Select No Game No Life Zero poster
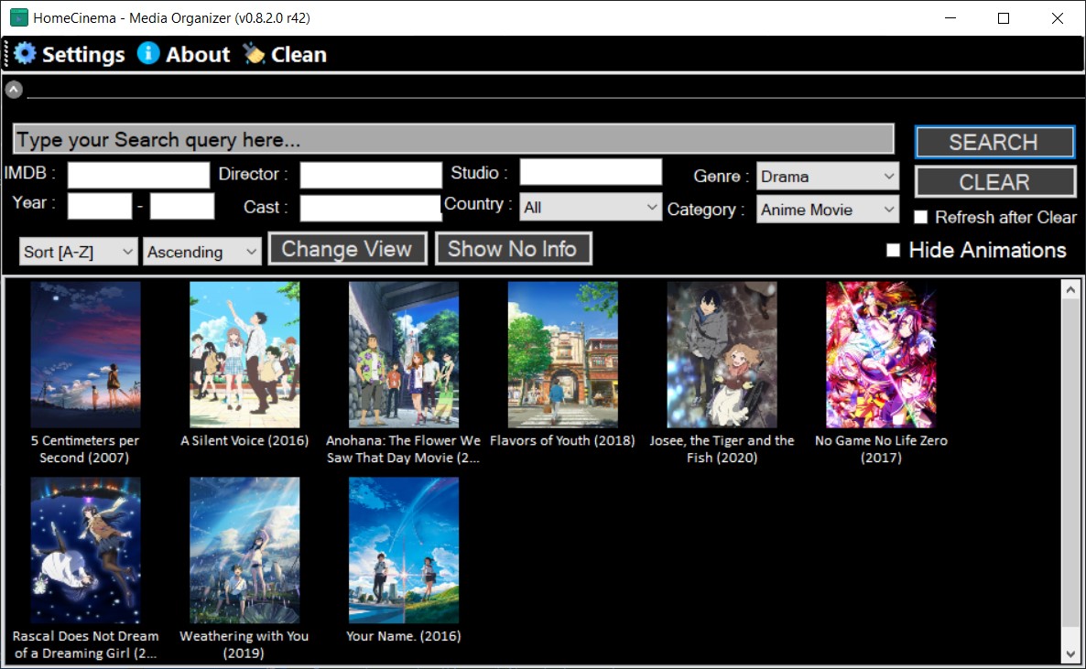The height and width of the screenshot is (669, 1086). [x=881, y=354]
